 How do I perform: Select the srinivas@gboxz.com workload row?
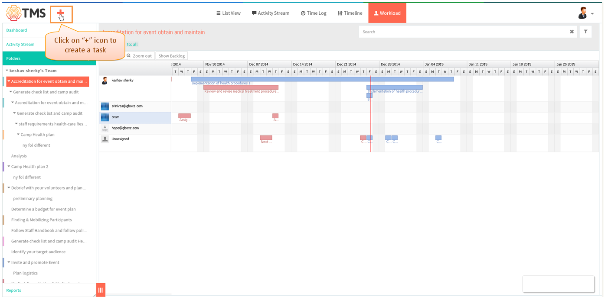click(x=135, y=106)
